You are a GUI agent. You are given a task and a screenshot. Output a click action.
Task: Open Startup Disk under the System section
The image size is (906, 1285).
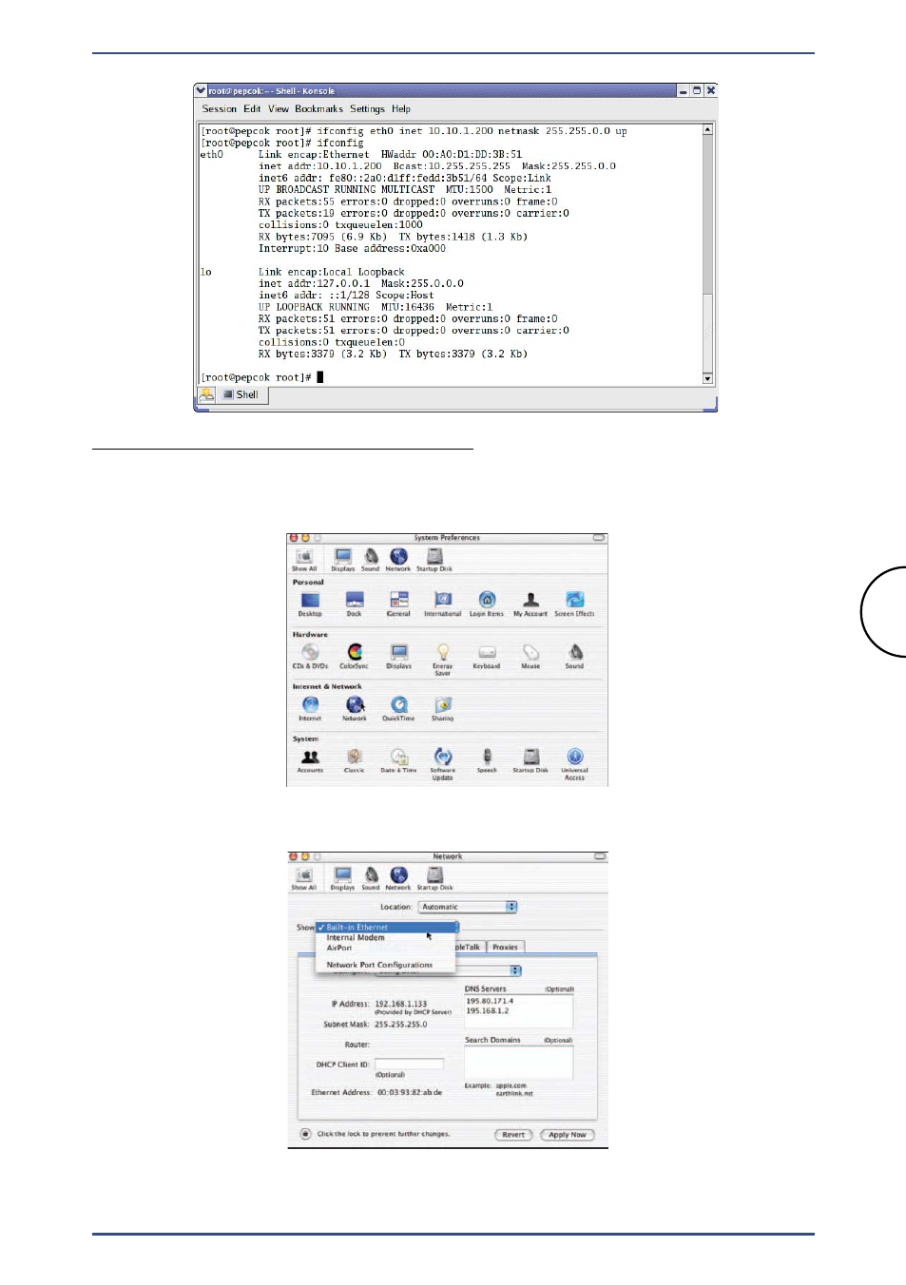click(530, 761)
